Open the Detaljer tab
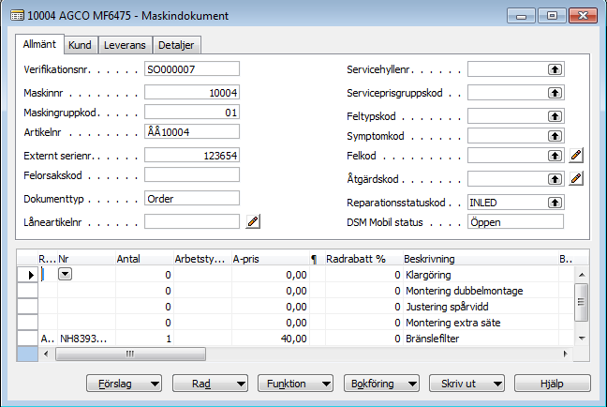Viewport: 607px width, 407px height. pos(176,45)
